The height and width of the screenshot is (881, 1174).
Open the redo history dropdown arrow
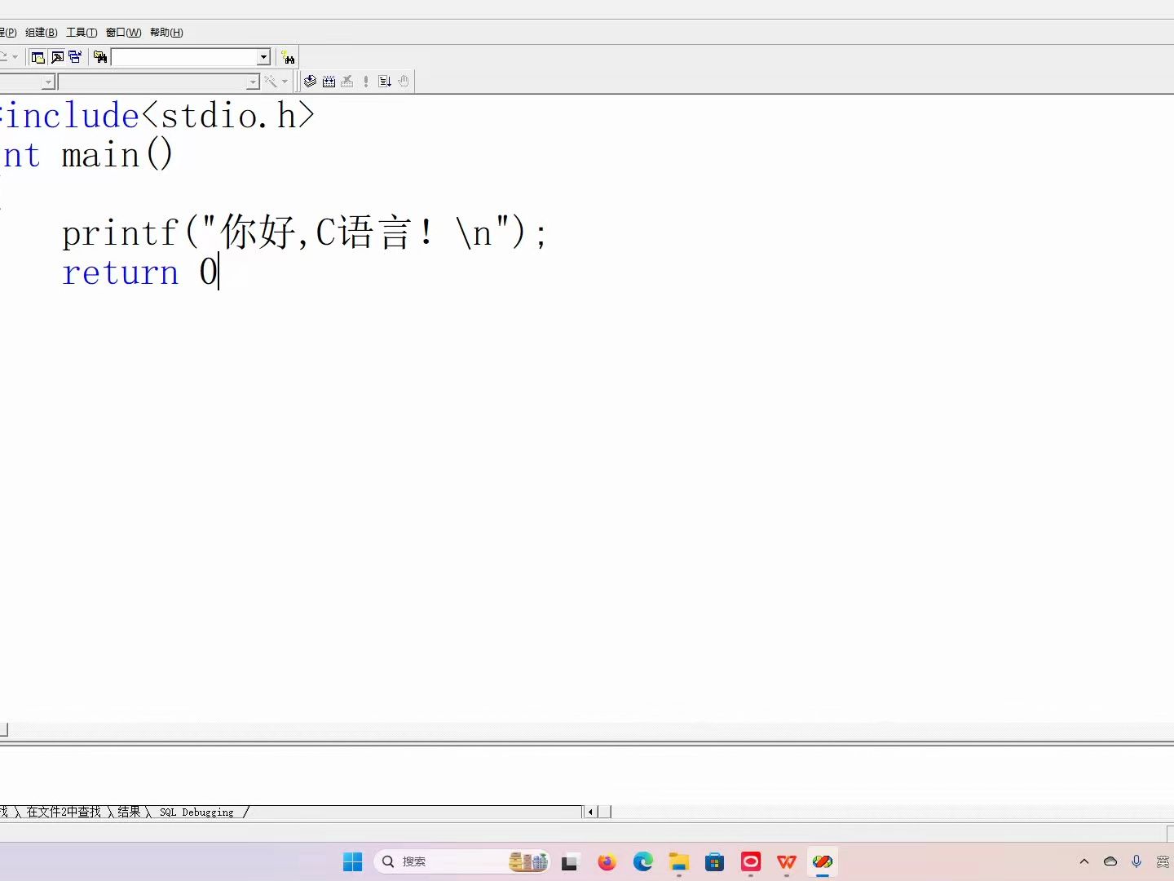pyautogui.click(x=15, y=57)
